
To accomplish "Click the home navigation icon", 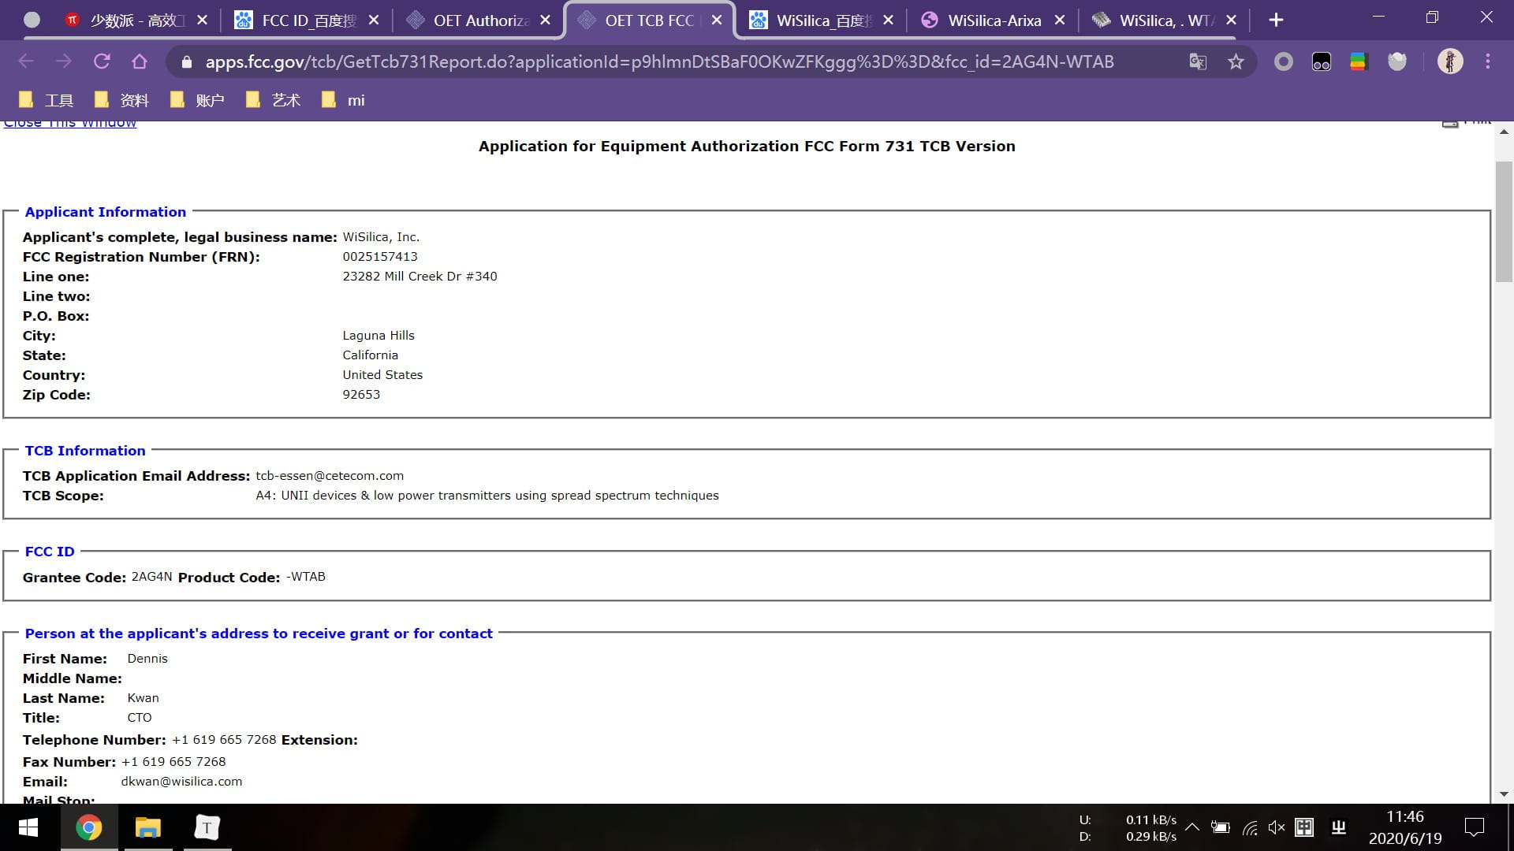I will pyautogui.click(x=138, y=61).
